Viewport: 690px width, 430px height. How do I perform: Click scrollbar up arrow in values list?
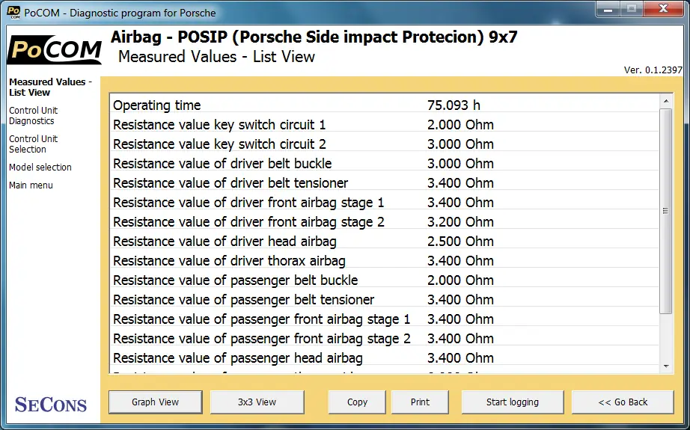pyautogui.click(x=666, y=102)
